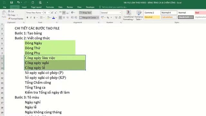206x116 pixels.
Task: Increase decimal places
Action: [116, 17]
